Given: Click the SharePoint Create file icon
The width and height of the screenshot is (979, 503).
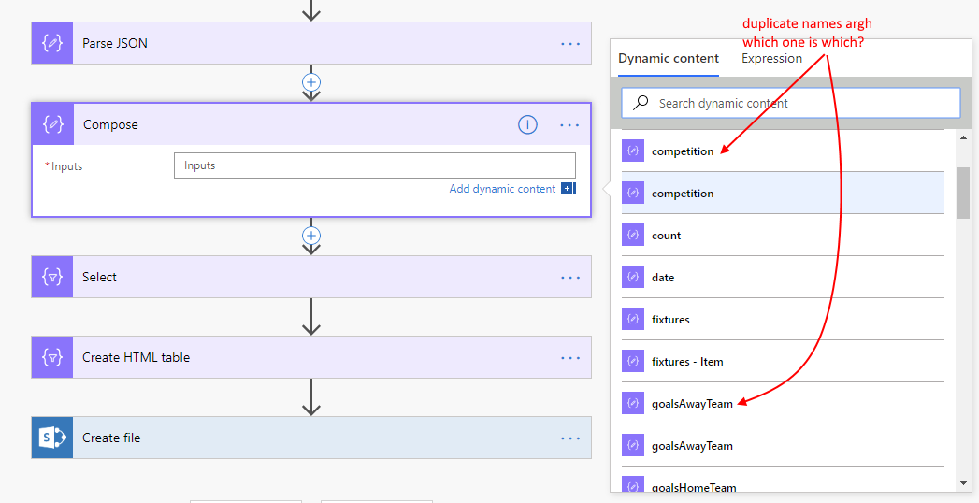Looking at the screenshot, I should click(x=52, y=438).
